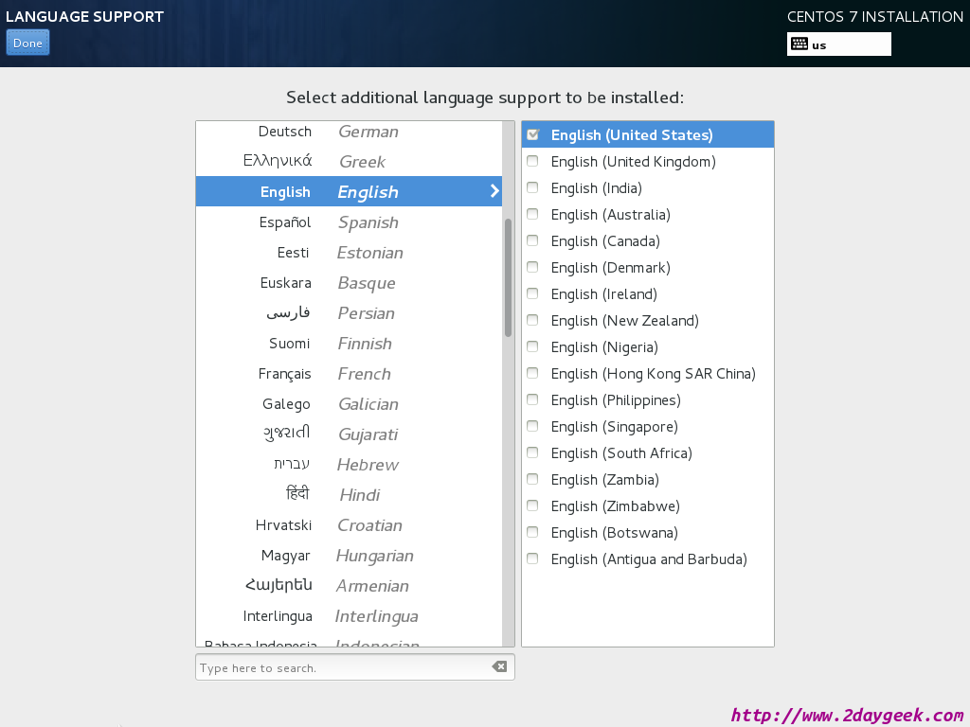Image resolution: width=970 pixels, height=727 pixels.
Task: Select Euskara Basque language
Action: (349, 282)
